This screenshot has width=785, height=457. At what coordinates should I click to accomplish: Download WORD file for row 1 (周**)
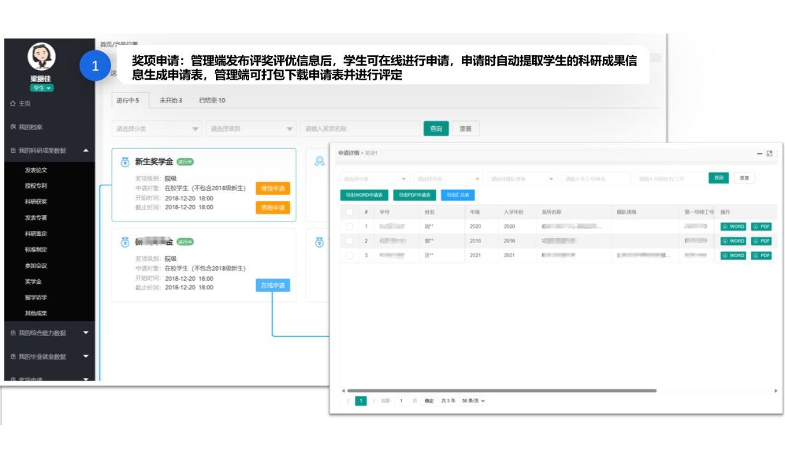pyautogui.click(x=733, y=227)
